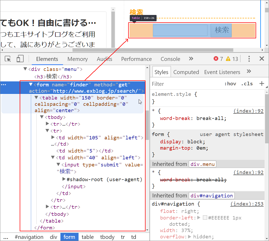Expand the first collapsed tr row
Viewport: 269px width, 241px height.
pos(48,124)
